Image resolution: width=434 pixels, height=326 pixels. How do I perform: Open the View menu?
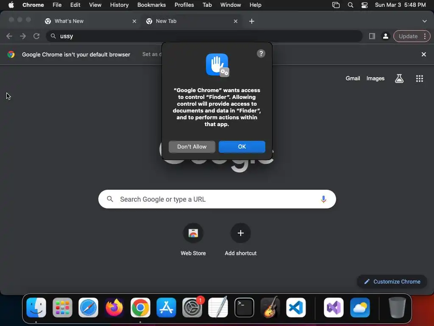coord(95,5)
